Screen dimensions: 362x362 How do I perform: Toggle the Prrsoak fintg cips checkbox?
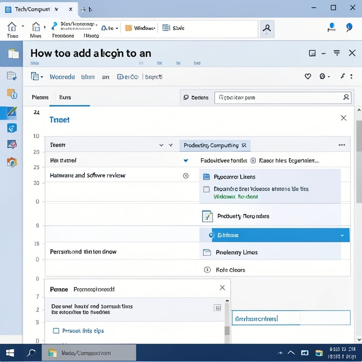pyautogui.click(x=56, y=331)
